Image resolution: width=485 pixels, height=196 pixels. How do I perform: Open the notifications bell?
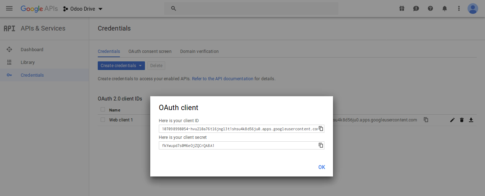[444, 9]
